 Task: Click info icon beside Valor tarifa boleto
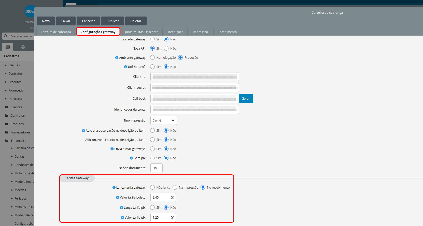tap(118, 198)
